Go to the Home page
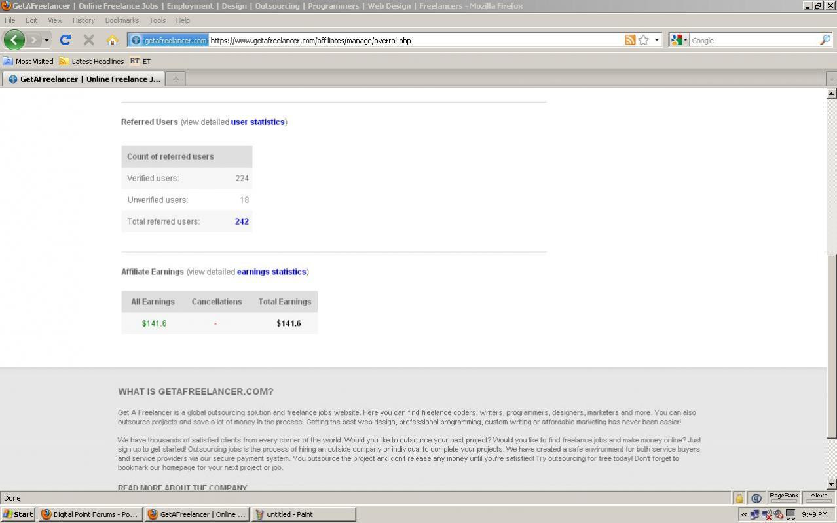837x523 pixels. [113, 40]
